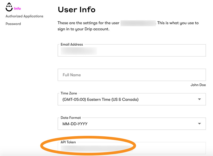Click the Date Format dropdown arrow
Viewport: 213px width, 156px height.
click(199, 124)
